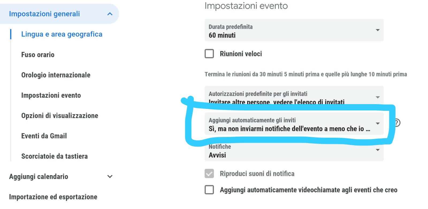Screen dimensions: 428x209
Task: Click the Durata predefinita dropdown arrow
Action: pos(378,30)
